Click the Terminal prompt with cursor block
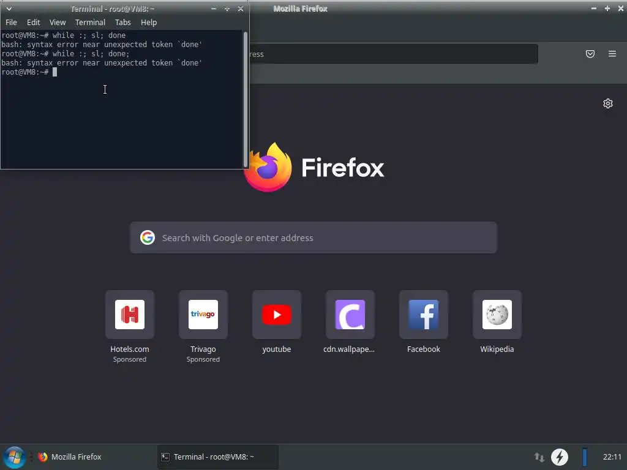 coord(29,72)
